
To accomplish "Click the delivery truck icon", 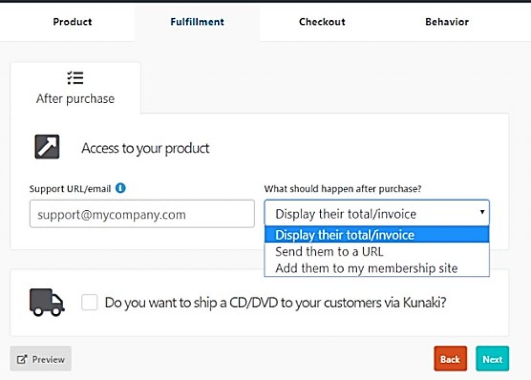I will click(47, 302).
